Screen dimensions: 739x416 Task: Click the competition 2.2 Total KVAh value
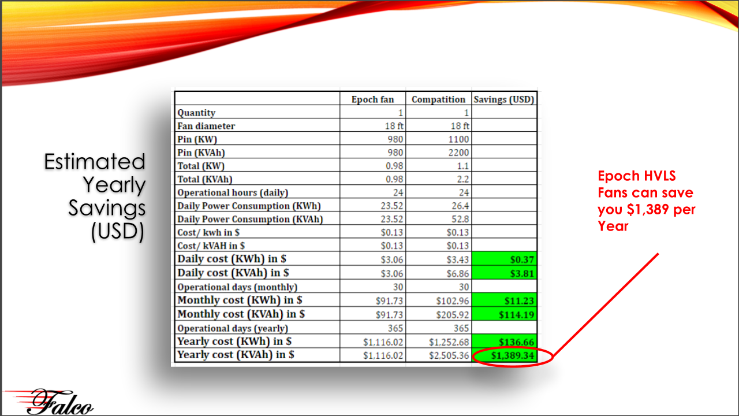462,179
